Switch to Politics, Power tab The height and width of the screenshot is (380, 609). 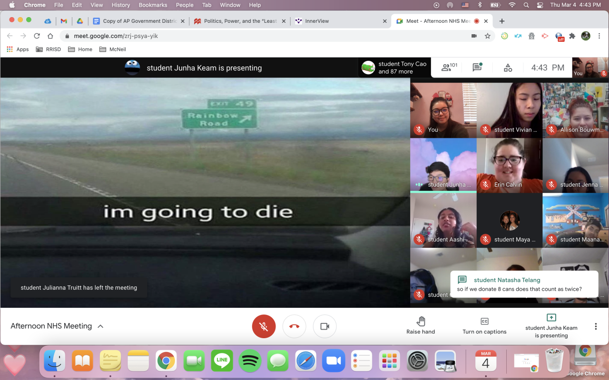240,21
